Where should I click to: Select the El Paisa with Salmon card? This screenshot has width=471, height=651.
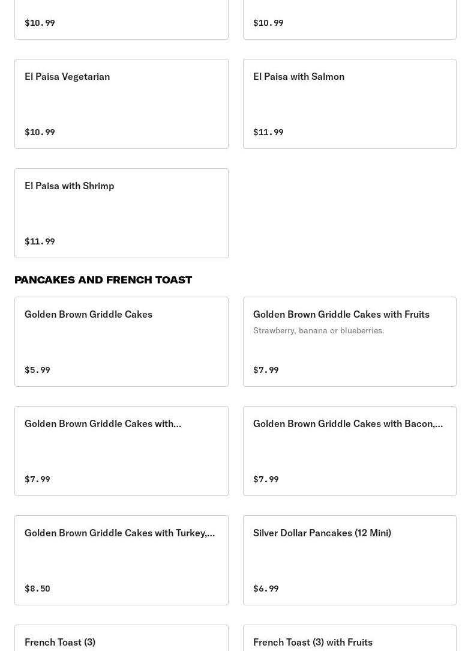(x=349, y=103)
